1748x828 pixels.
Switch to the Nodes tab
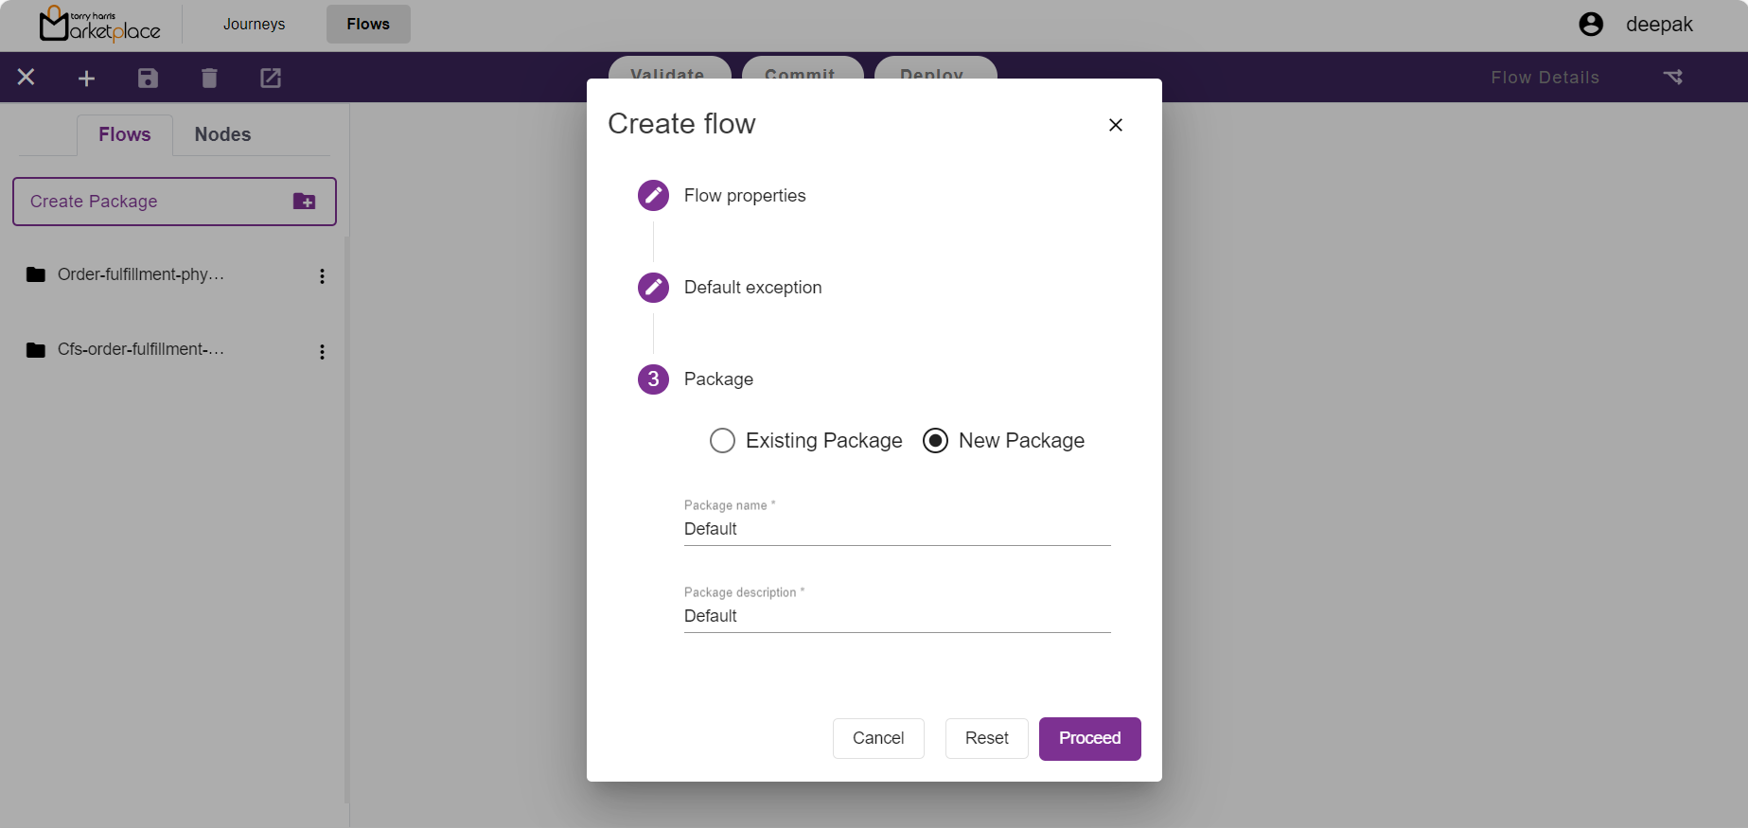tap(222, 134)
